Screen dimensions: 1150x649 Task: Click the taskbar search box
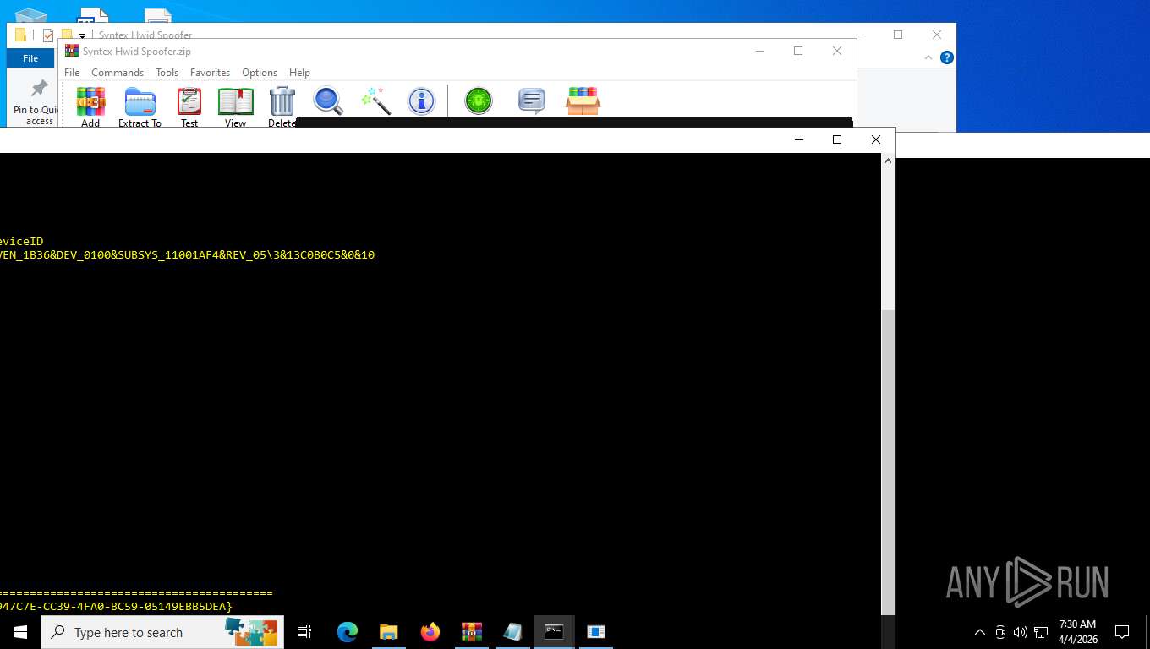(x=162, y=632)
